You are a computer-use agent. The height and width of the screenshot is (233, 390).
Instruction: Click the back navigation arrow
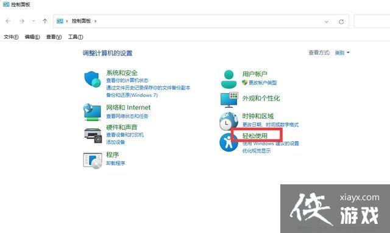click(8, 21)
